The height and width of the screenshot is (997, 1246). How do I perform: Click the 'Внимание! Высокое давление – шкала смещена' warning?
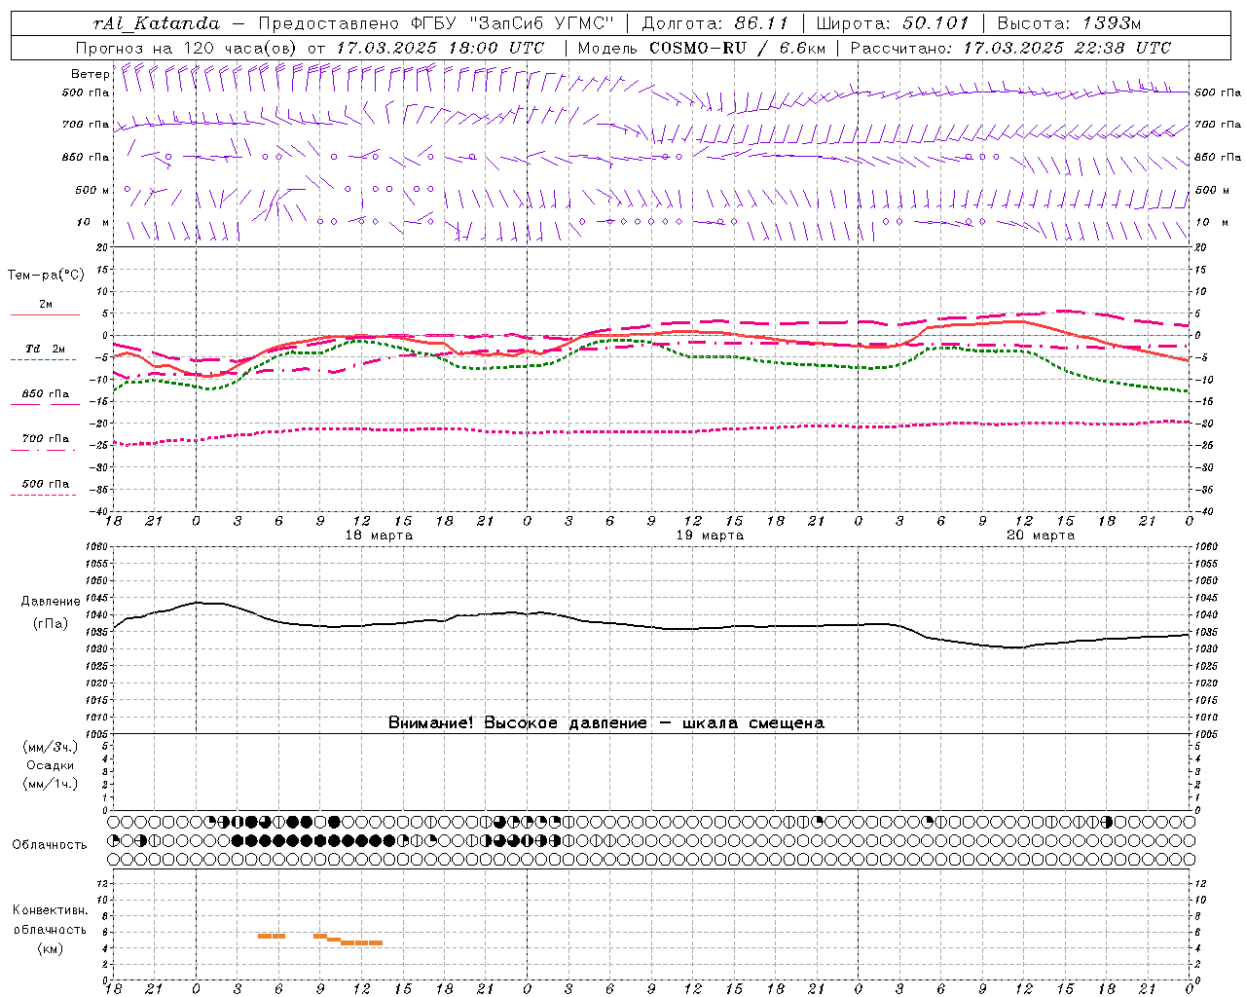(606, 723)
